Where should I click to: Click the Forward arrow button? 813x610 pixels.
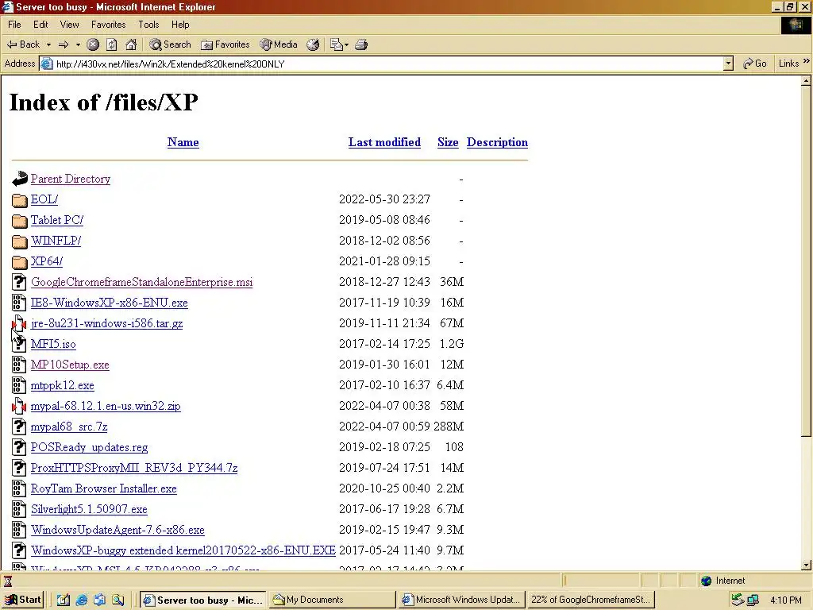pos(64,44)
